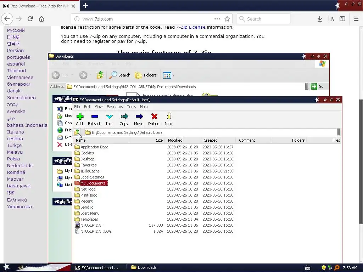
Task: Select the NTUSER.DAT.LOG file
Action: [93, 231]
